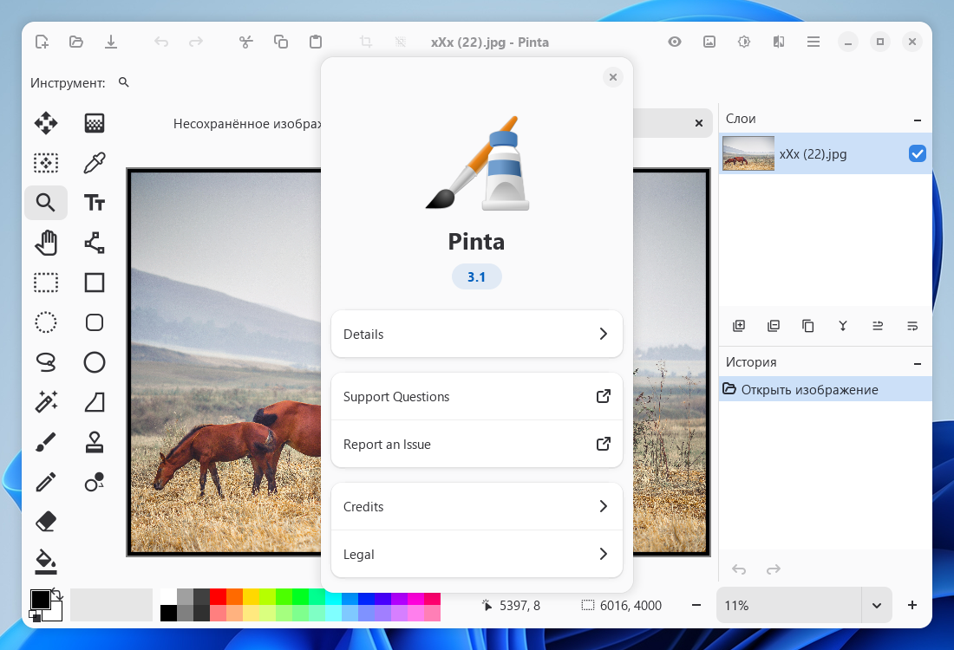The image size is (954, 650).
Task: Select the Magic Wand tool
Action: [x=46, y=402]
